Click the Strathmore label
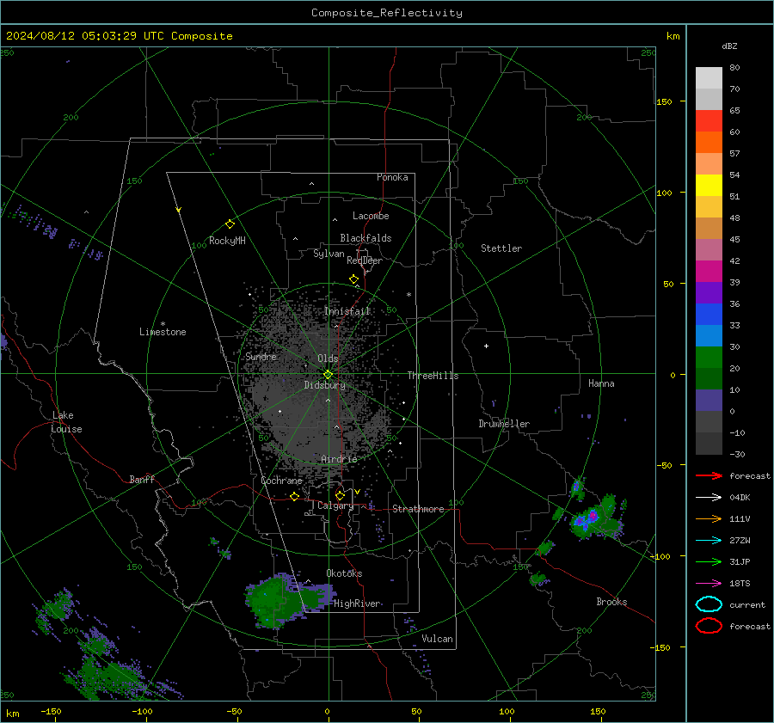The image size is (774, 723). (418, 509)
